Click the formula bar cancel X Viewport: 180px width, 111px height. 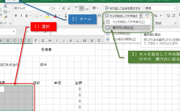click(28, 31)
